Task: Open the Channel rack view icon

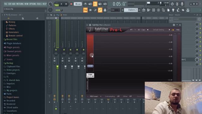Action: tap(153, 10)
